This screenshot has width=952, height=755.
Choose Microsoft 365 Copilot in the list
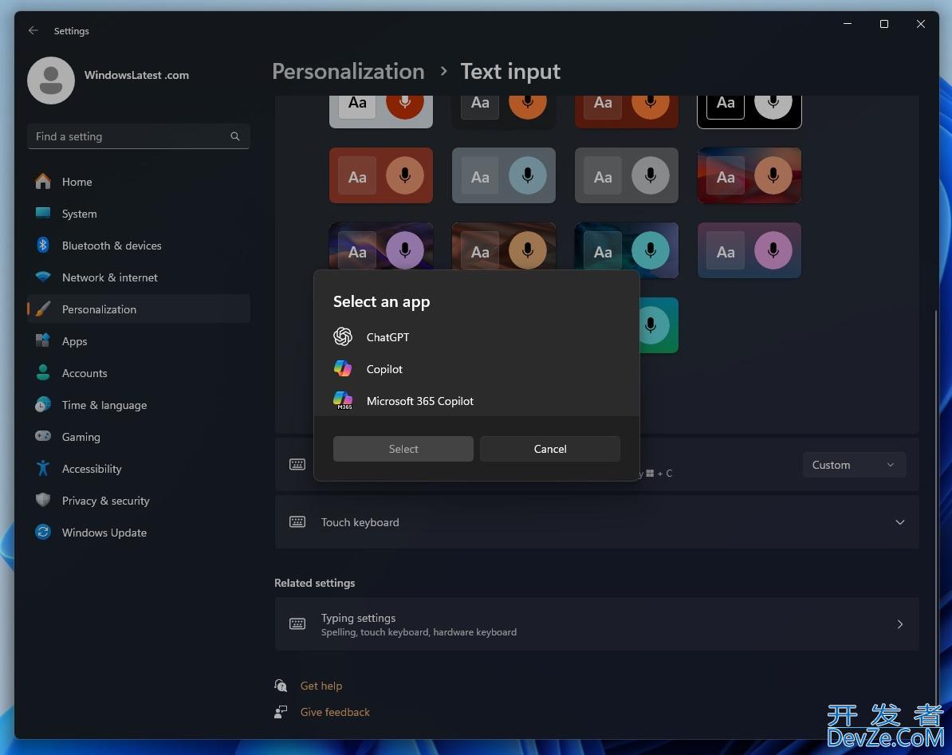tap(477, 400)
